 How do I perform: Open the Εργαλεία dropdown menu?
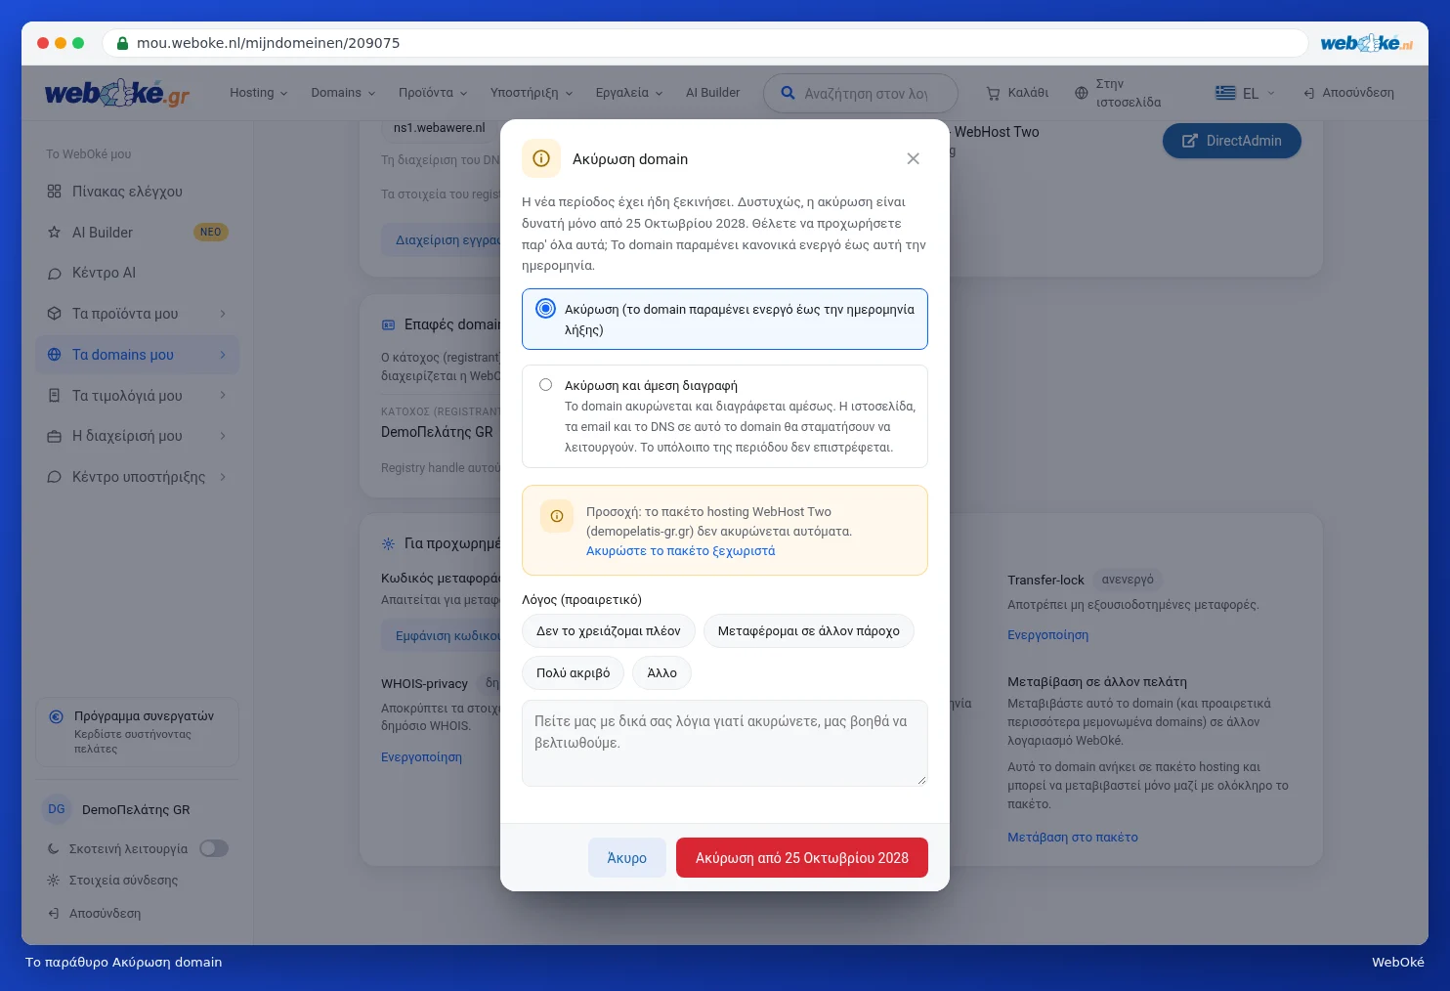click(629, 93)
